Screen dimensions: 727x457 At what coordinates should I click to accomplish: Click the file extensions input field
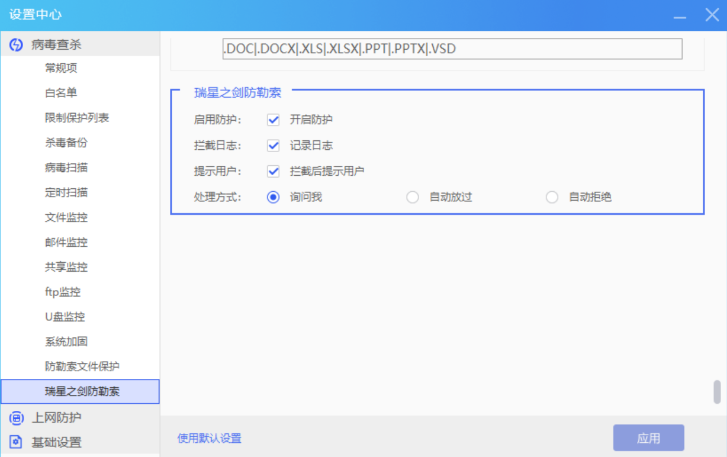click(x=452, y=49)
